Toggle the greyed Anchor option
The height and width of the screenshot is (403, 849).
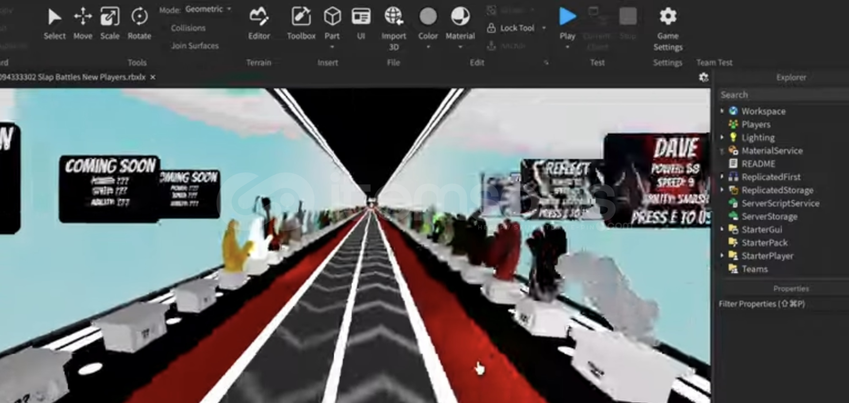coord(506,45)
